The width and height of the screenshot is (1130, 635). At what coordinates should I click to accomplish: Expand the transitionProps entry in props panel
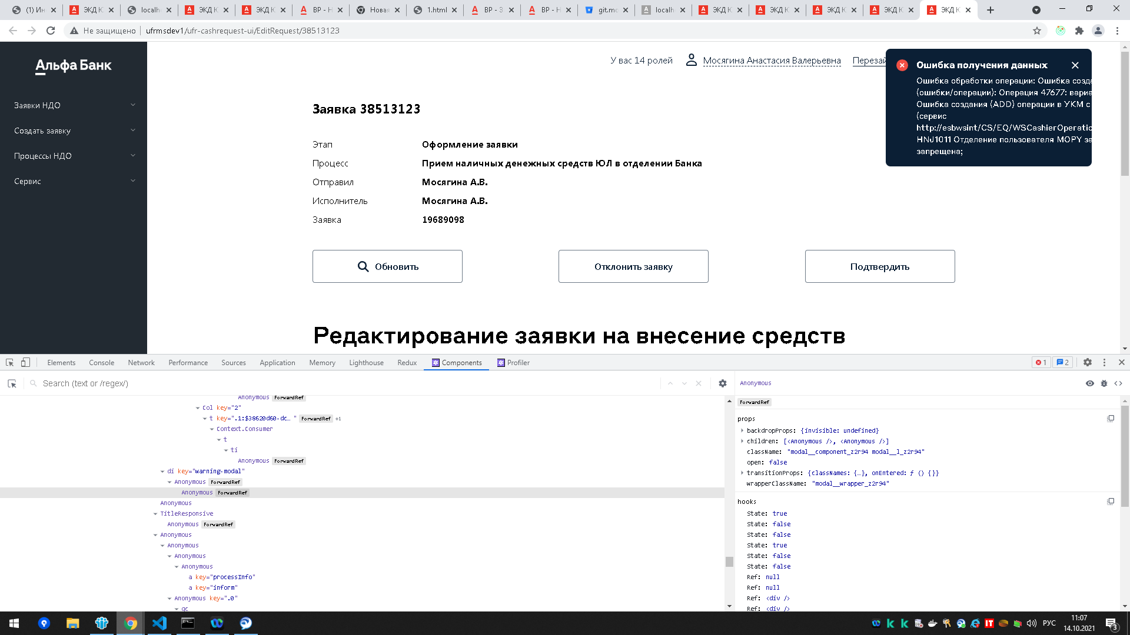click(742, 473)
